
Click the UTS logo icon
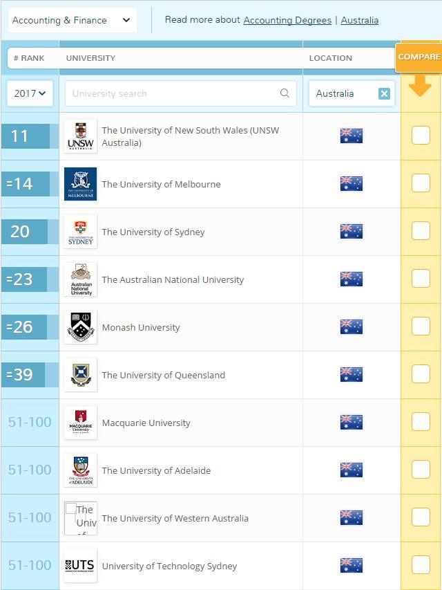pos(80,566)
